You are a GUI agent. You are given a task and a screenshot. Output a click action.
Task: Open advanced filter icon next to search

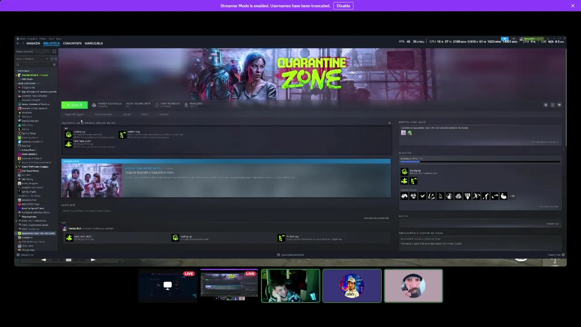pos(54,64)
